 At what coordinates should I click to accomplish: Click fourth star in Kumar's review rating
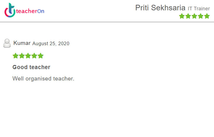[x=34, y=56]
